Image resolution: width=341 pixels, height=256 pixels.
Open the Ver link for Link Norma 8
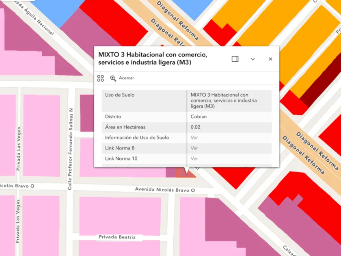[194, 148]
